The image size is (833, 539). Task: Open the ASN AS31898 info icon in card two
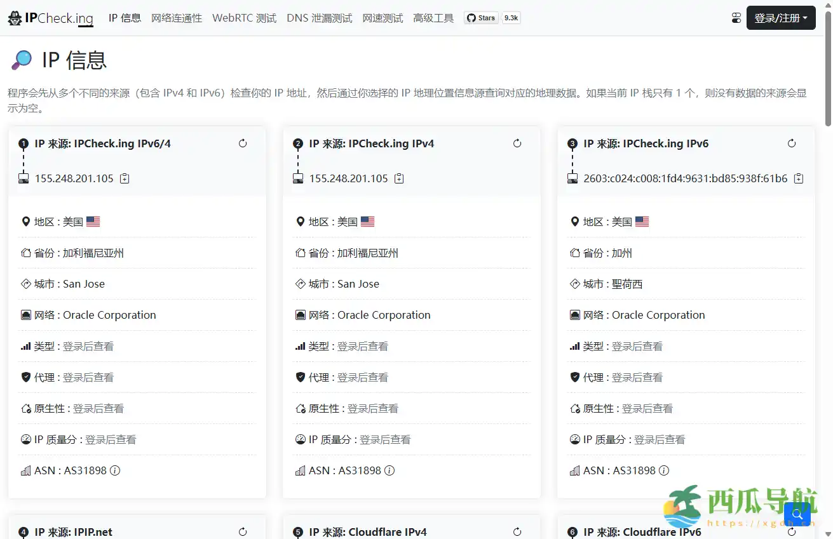391,470
